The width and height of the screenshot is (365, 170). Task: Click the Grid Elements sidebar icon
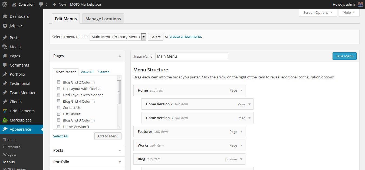(5, 111)
